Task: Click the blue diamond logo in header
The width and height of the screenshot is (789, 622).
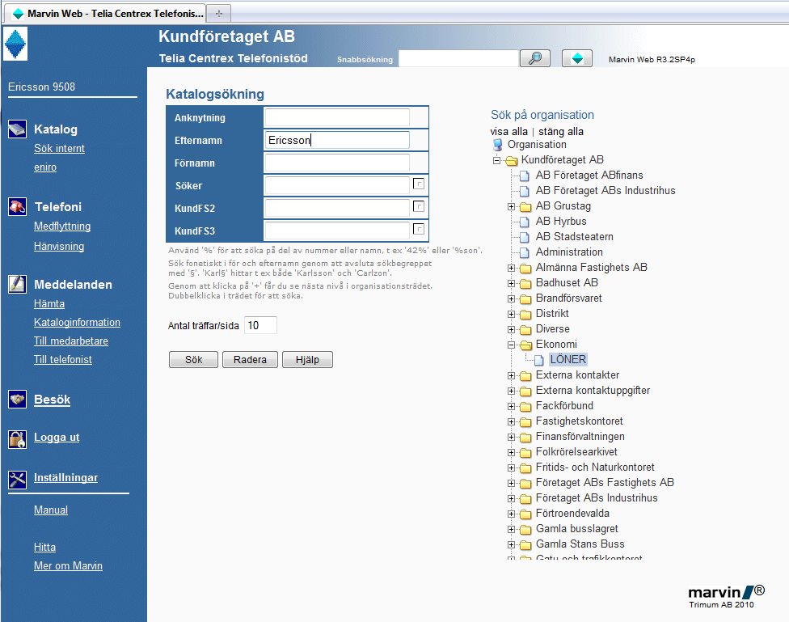Action: pos(15,44)
